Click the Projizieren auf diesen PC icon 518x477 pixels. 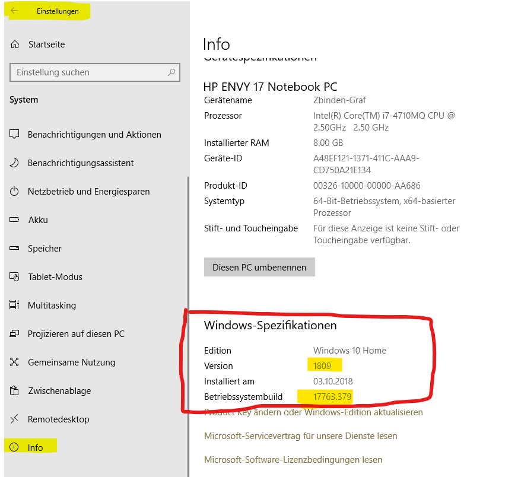pyautogui.click(x=14, y=333)
